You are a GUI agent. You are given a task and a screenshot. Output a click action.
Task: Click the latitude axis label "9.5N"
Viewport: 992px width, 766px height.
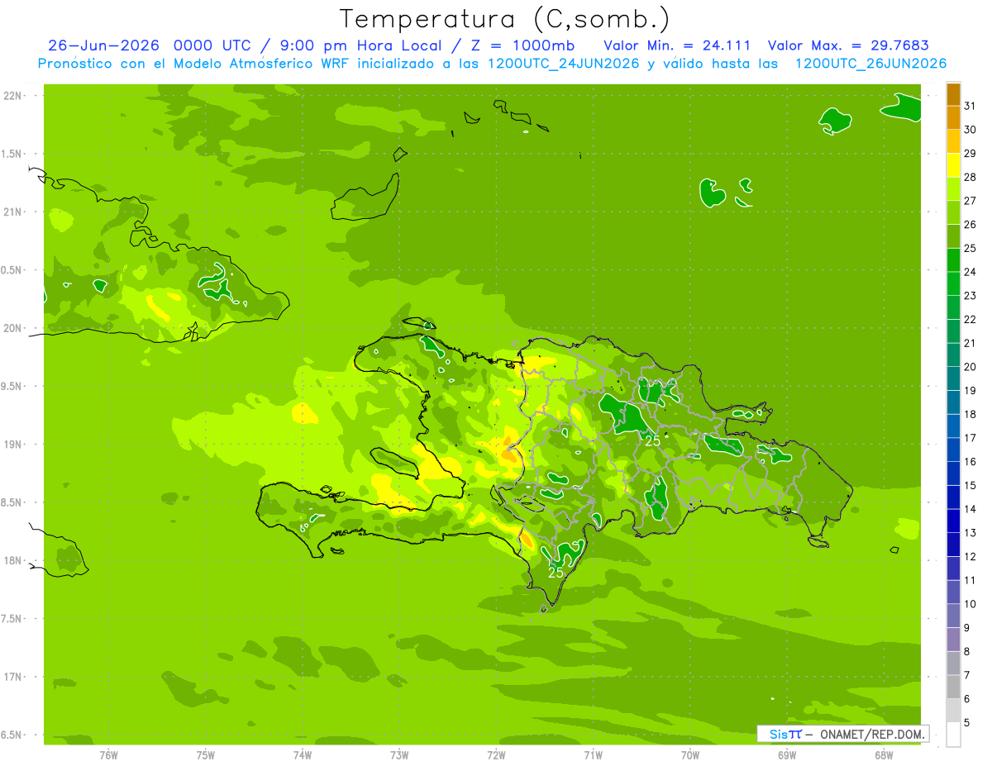(12, 386)
